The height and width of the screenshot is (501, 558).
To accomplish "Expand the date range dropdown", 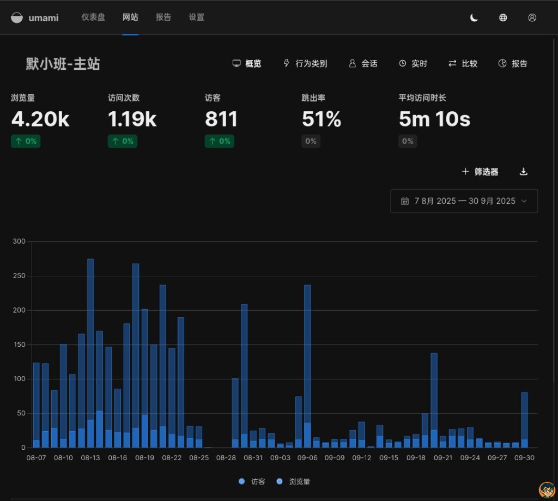I will tap(464, 201).
